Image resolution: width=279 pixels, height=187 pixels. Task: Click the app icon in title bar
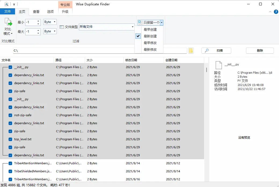(x=6, y=4)
